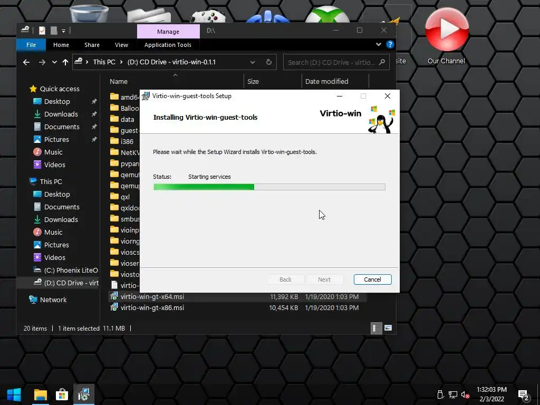The width and height of the screenshot is (540, 405).
Task: Open the File tab in Explorer
Action: click(31, 45)
